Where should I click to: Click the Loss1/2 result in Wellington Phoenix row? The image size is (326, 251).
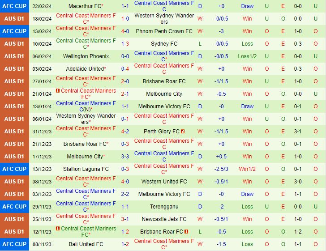pos(247,56)
